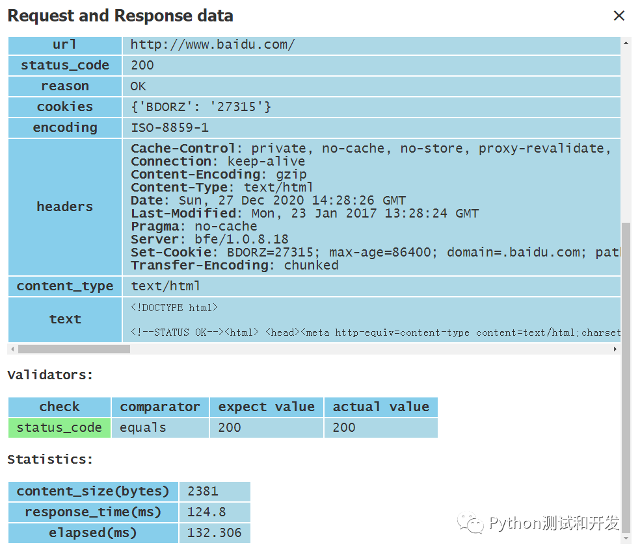Click the cookies value with BDORZ
This screenshot has height=552, width=640.
(x=200, y=107)
